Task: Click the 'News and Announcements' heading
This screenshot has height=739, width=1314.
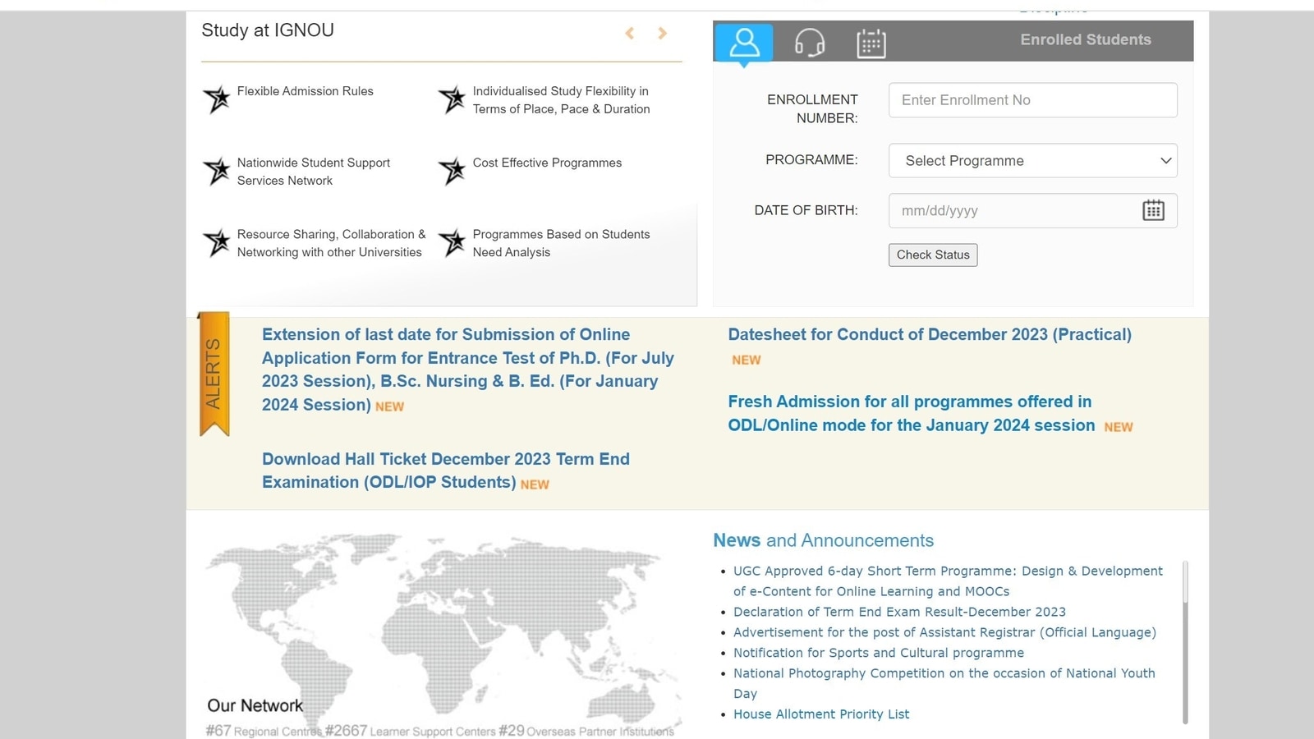Action: 823,540
